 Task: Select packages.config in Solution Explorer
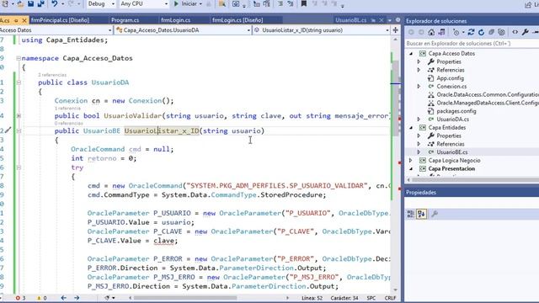[x=456, y=111]
